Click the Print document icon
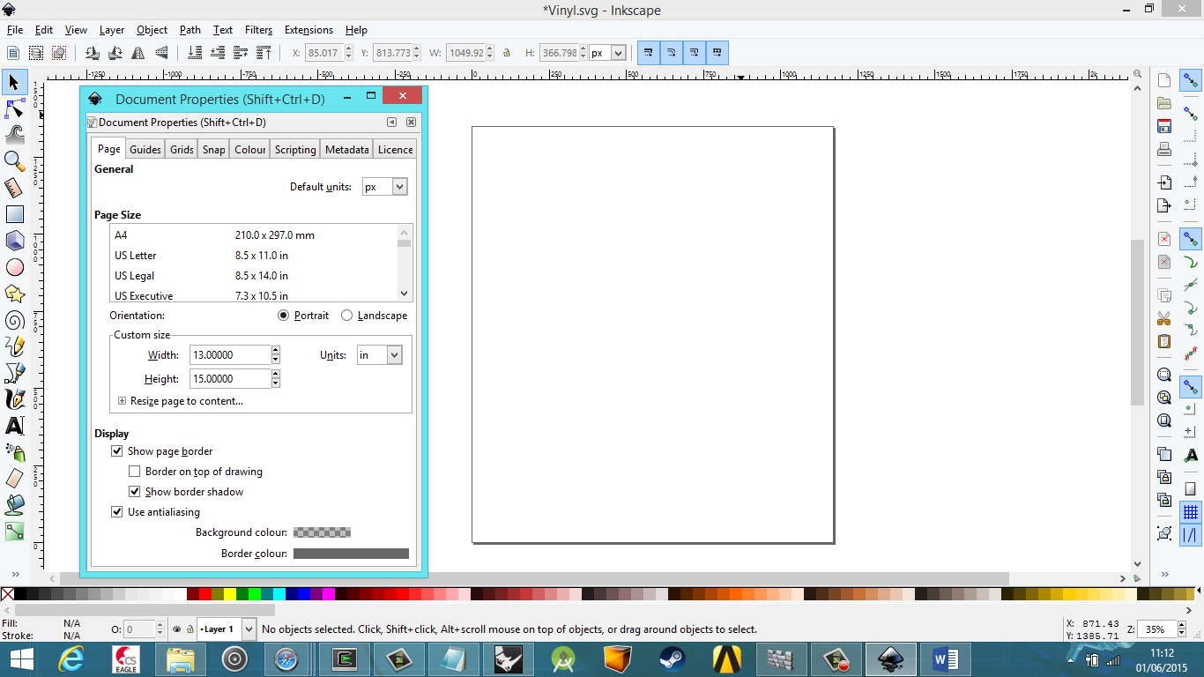 1164,149
